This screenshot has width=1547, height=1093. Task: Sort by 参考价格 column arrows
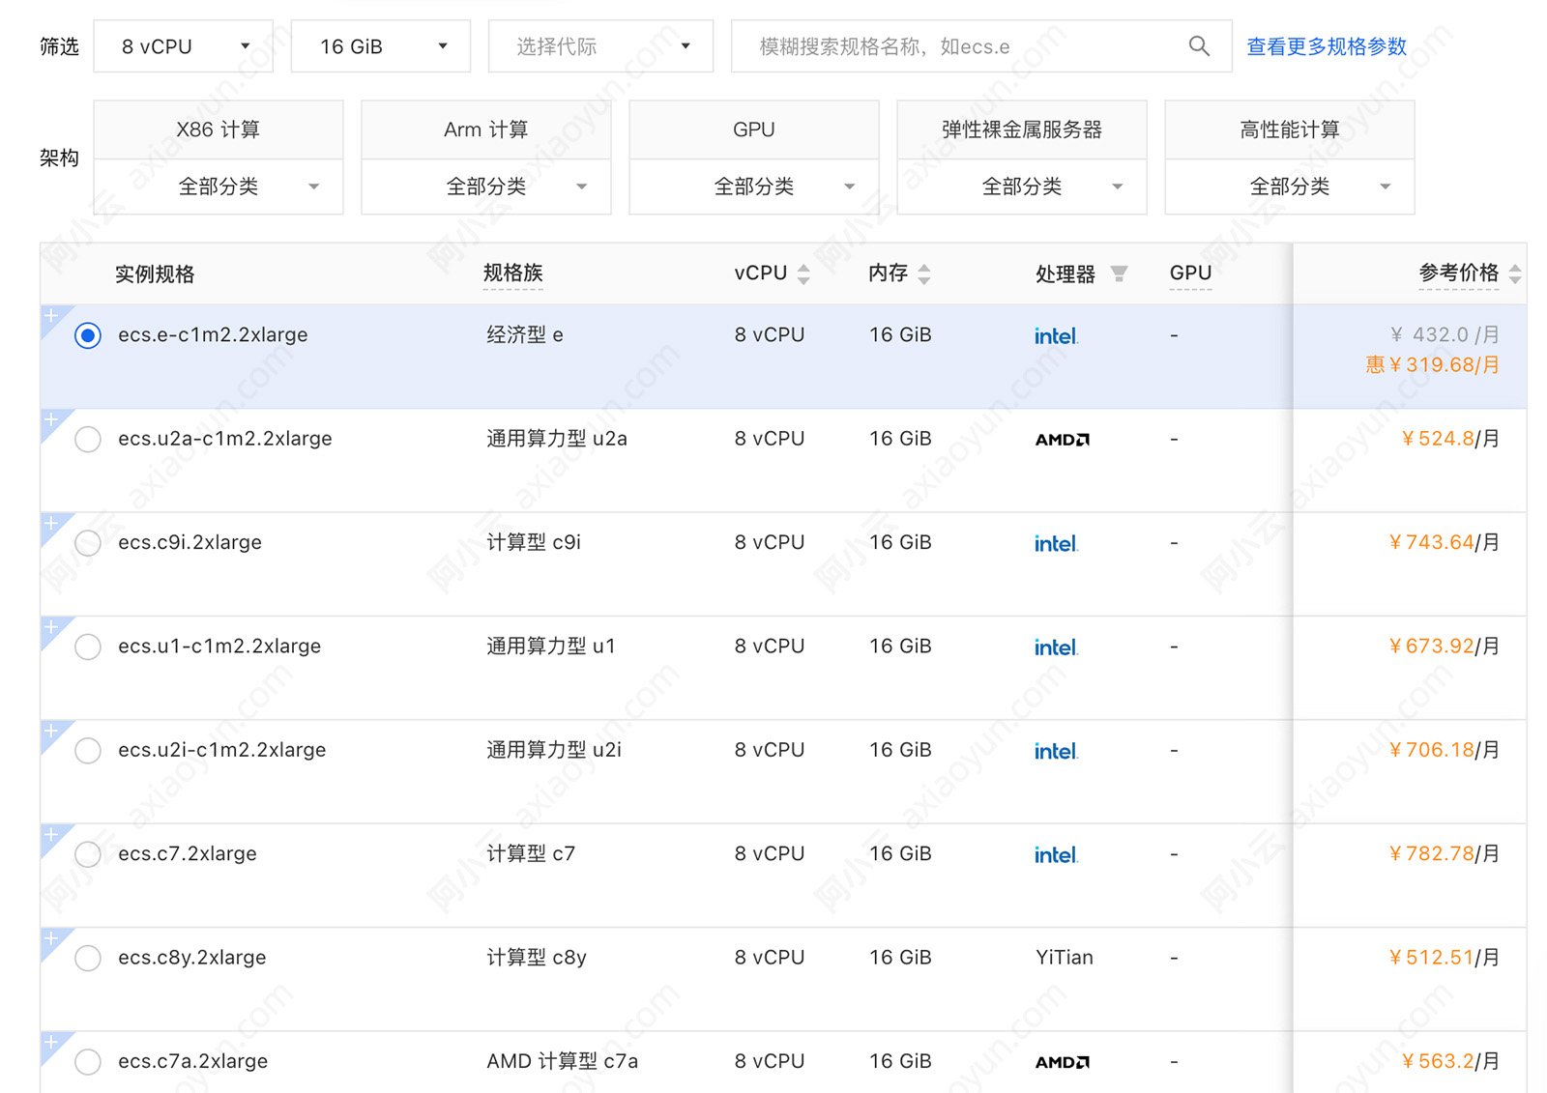pyautogui.click(x=1515, y=274)
